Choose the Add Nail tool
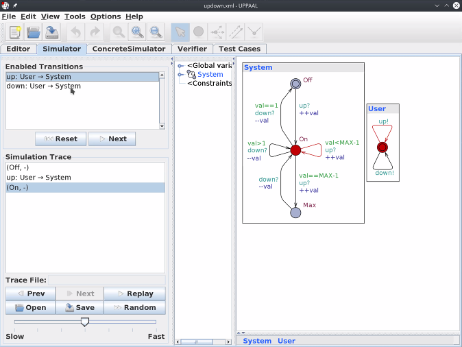 tap(254, 32)
